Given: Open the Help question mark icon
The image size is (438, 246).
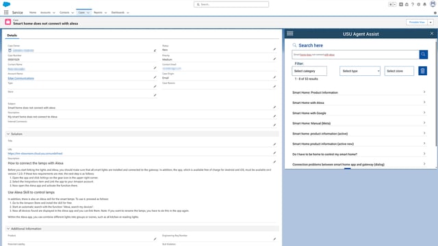Looking at the screenshot, I should tap(413, 5).
